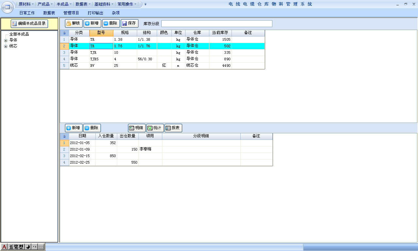This screenshot has width=418, height=251.
Task: Click 删除 in the top toolbar
Action: click(111, 23)
